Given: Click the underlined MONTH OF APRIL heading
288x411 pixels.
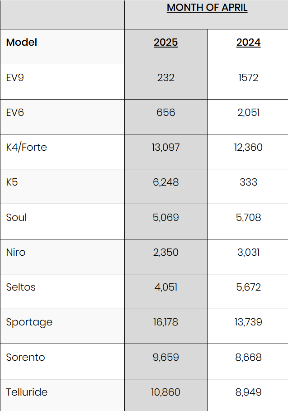Looking at the screenshot, I should click(207, 8).
